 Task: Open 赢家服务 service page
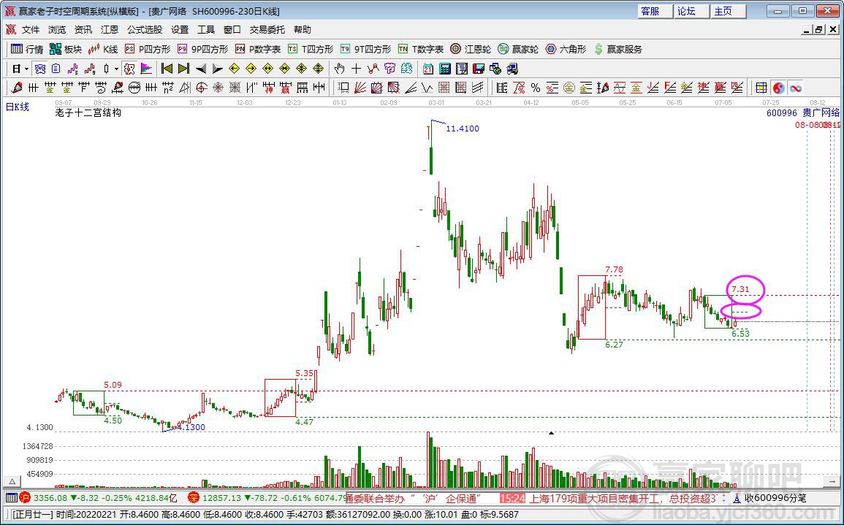[617, 50]
